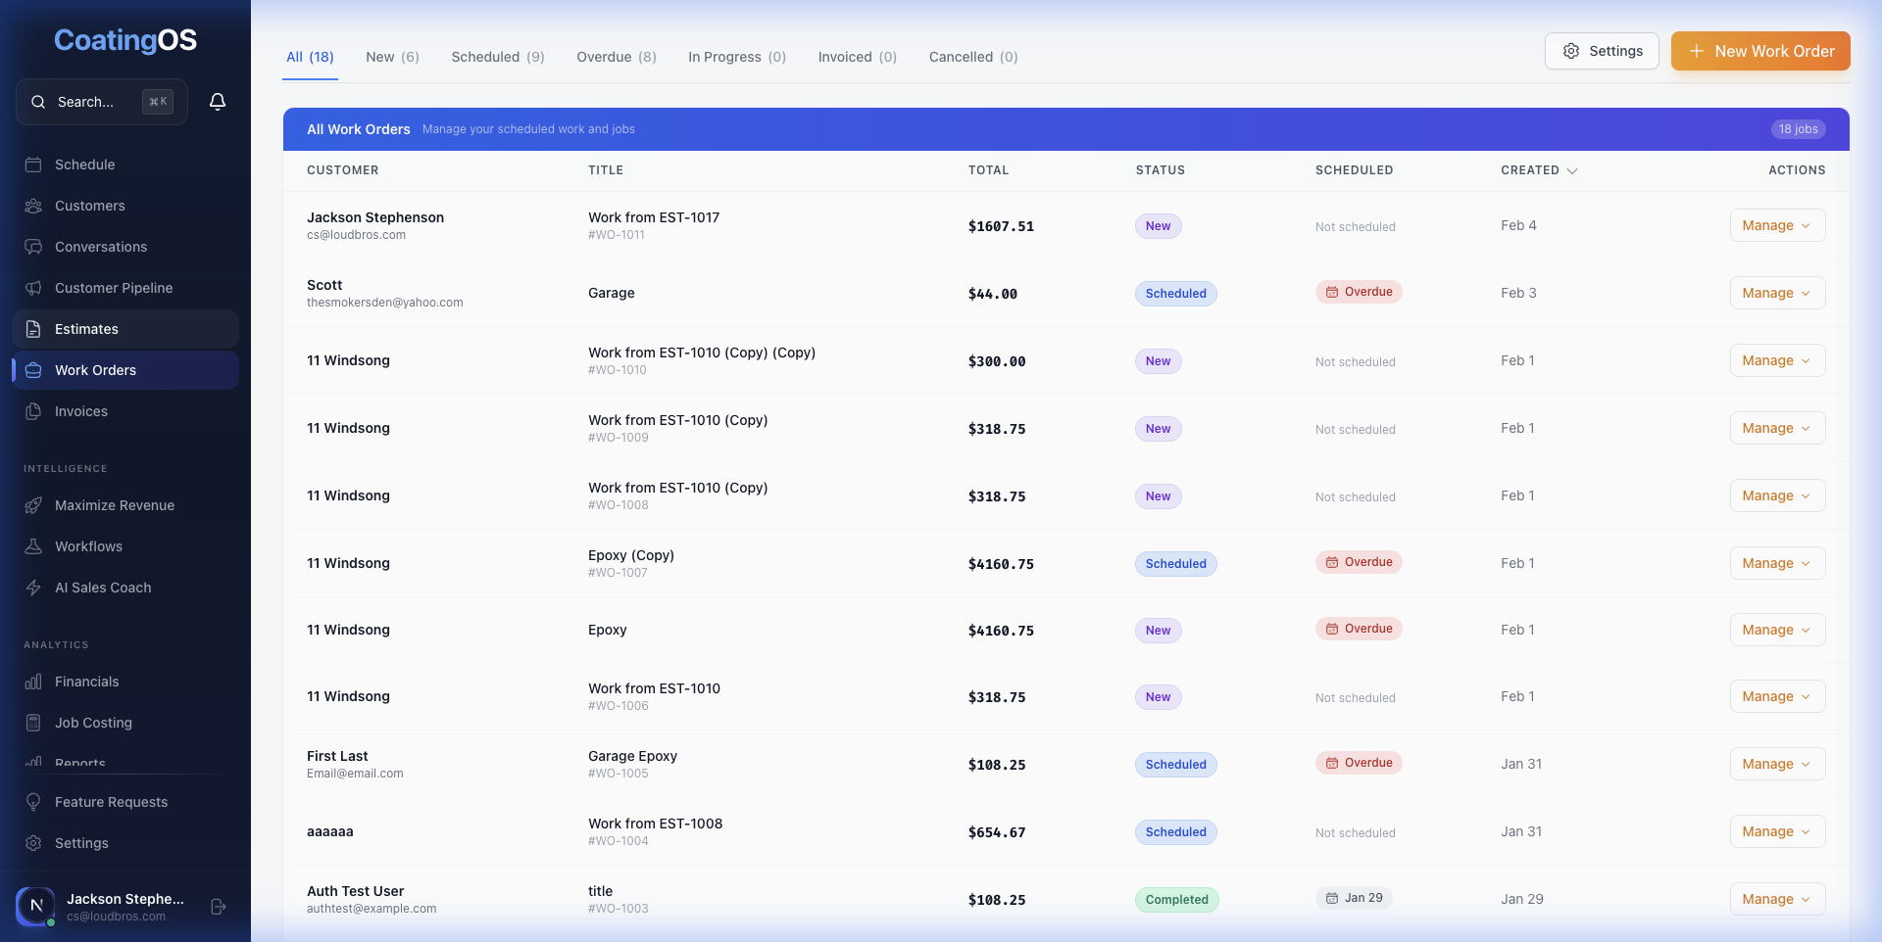Open the Schedule section in the sidebar
The image size is (1882, 942).
tap(83, 165)
